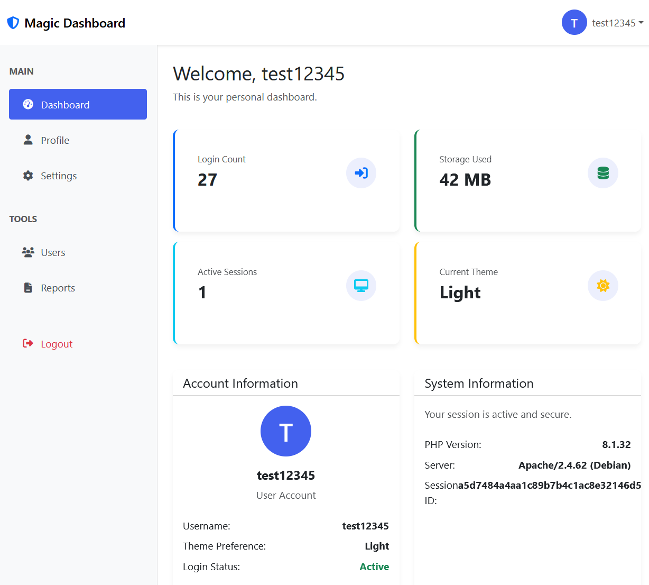Go to Settings from the sidebar
This screenshot has height=585, width=649.
click(59, 176)
